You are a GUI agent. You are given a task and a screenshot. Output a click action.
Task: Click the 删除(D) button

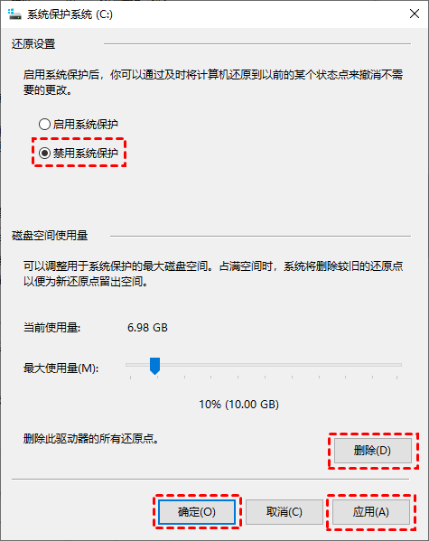pos(373,451)
